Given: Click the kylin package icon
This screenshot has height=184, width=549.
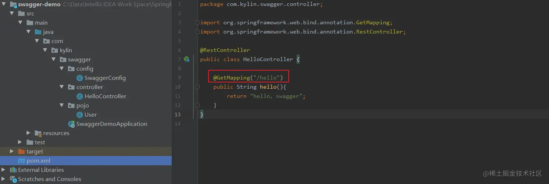Looking at the screenshot, I should pos(55,50).
